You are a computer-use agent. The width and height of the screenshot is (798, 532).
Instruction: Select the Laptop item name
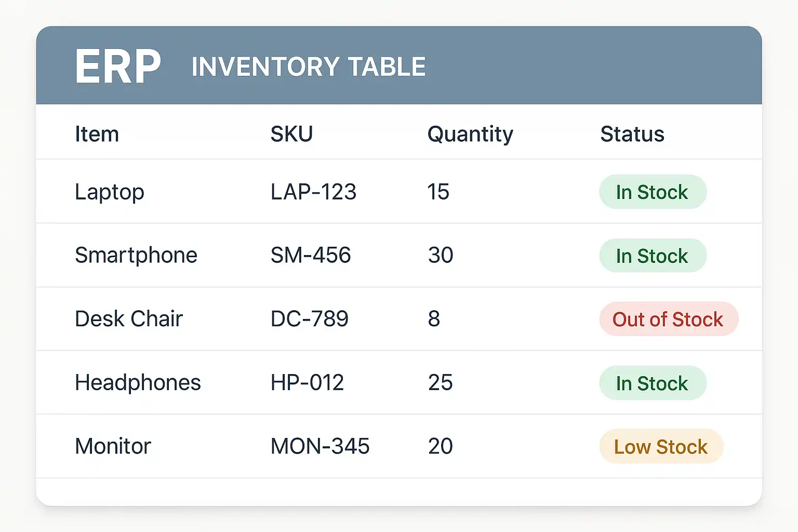click(109, 192)
